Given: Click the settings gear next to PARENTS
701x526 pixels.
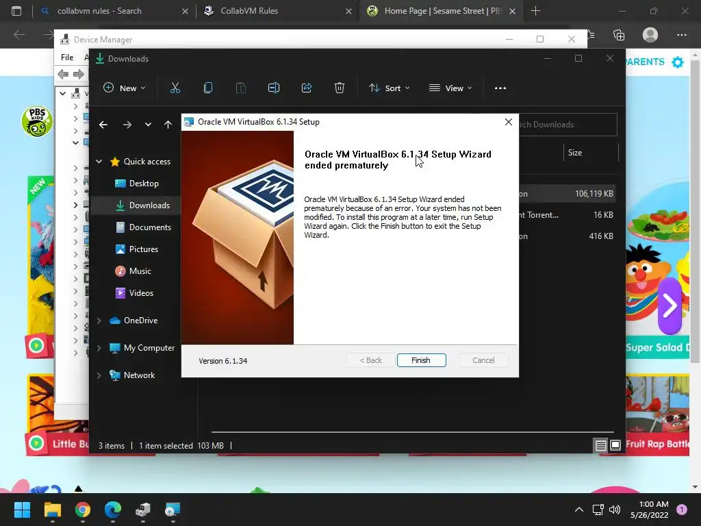Looking at the screenshot, I should coord(678,62).
